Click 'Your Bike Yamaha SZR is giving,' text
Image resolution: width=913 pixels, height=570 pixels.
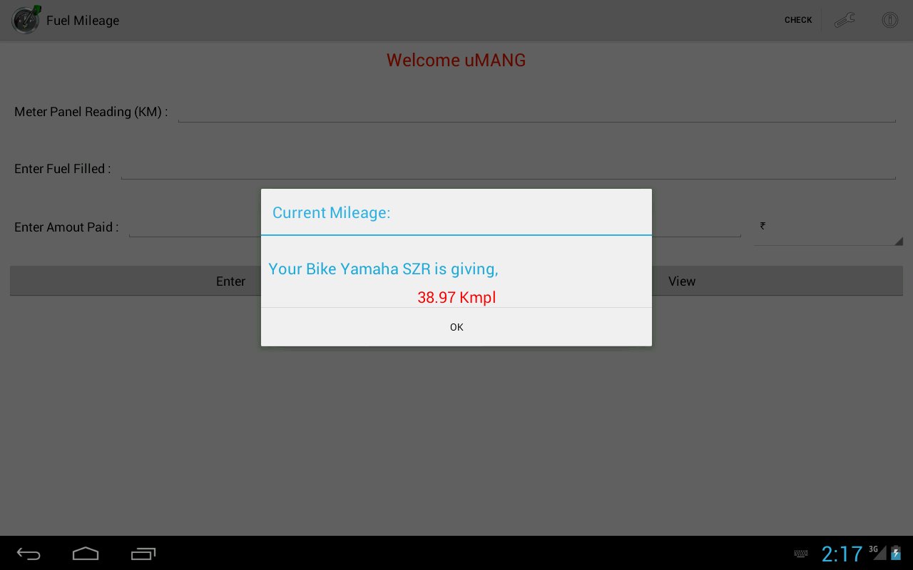[383, 269]
